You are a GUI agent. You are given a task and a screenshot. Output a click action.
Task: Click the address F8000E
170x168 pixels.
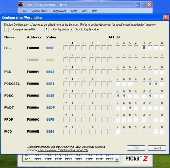(33, 132)
